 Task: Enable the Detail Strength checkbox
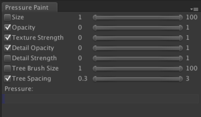click(7, 58)
